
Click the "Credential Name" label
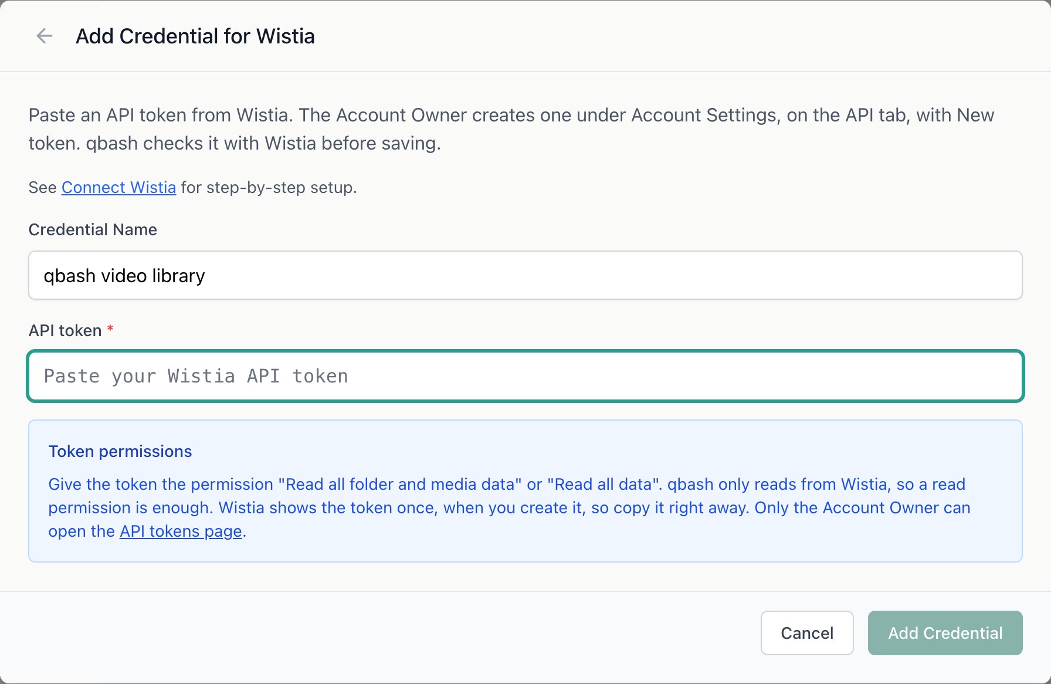[93, 229]
